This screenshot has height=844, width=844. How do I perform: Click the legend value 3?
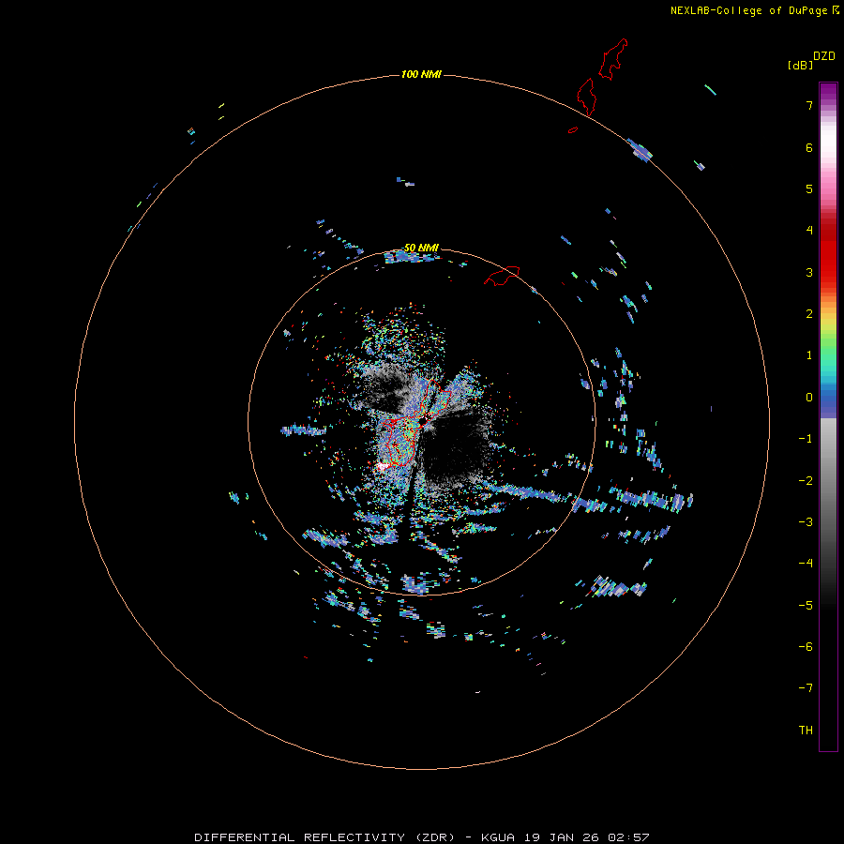809,272
